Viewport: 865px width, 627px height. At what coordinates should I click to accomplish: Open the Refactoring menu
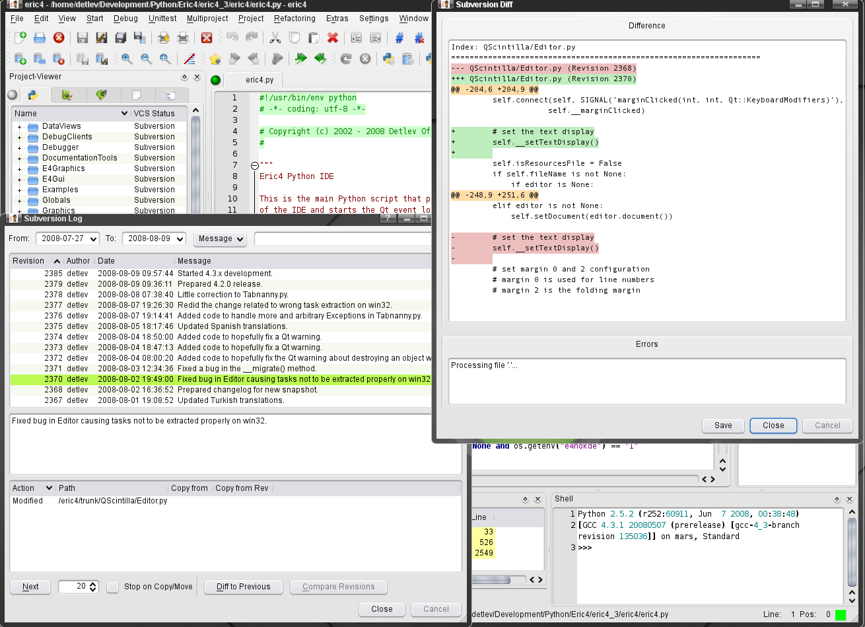tap(294, 18)
